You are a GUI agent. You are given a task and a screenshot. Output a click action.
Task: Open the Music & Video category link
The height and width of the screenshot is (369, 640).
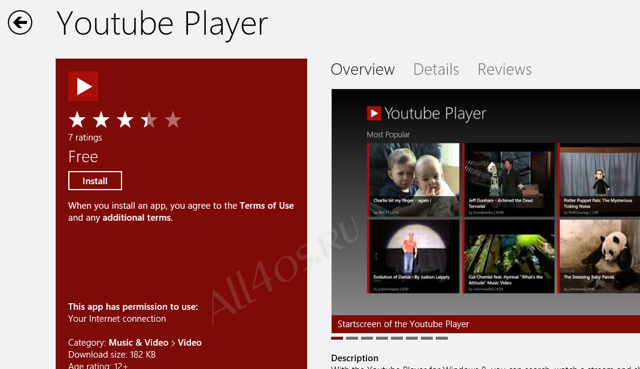click(138, 343)
